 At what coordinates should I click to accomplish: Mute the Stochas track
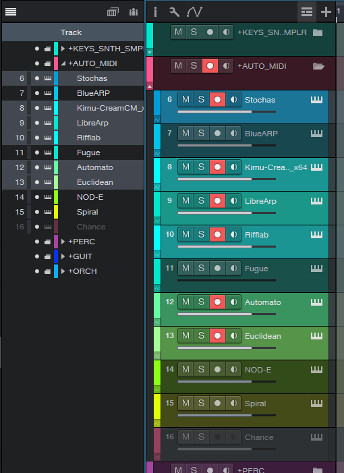click(185, 100)
